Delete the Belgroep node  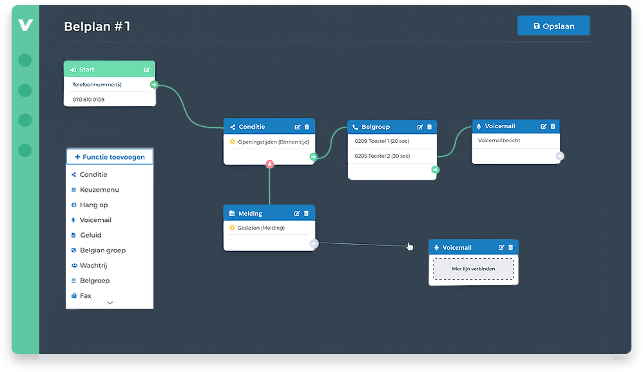(x=429, y=127)
